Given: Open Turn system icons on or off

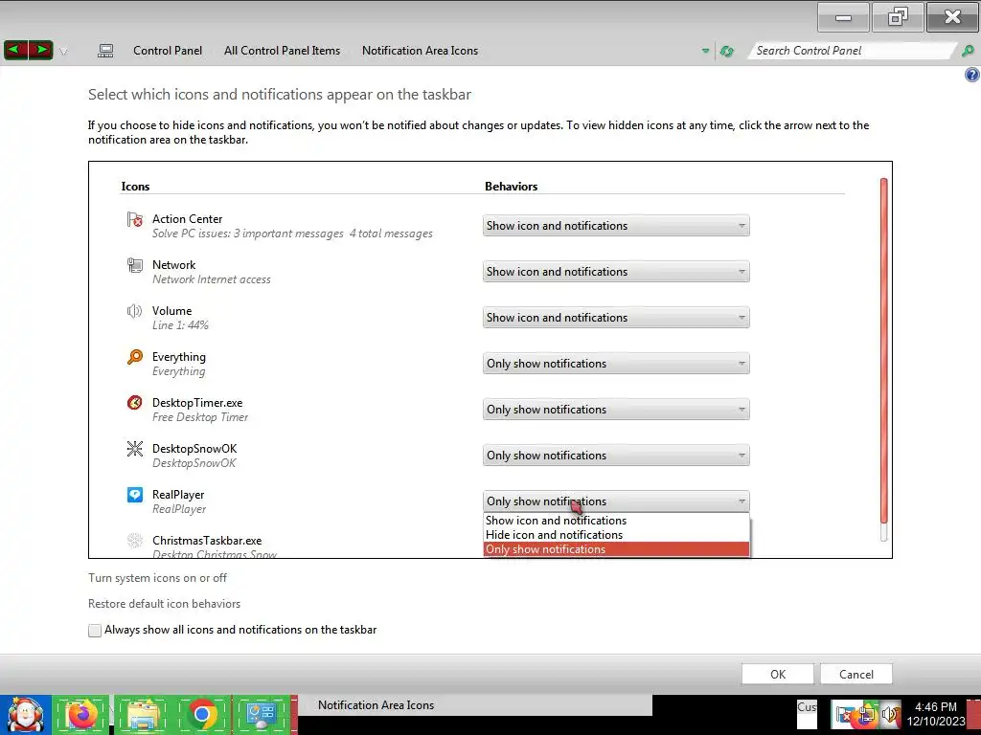Looking at the screenshot, I should click(158, 578).
